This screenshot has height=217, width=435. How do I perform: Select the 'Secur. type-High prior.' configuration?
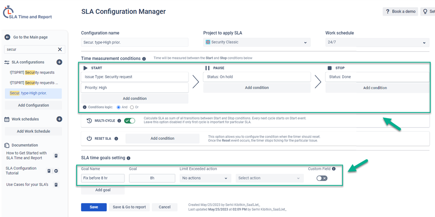pos(33,93)
